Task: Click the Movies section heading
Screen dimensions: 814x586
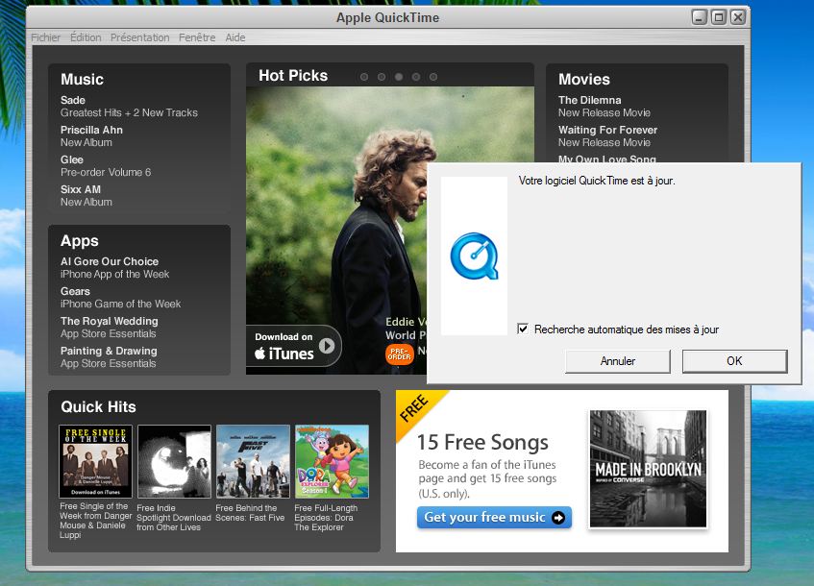Action: (x=584, y=79)
